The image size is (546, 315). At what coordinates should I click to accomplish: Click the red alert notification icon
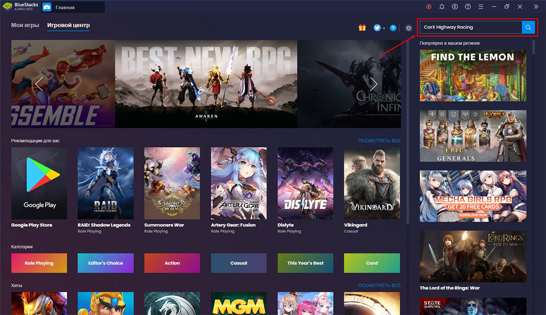point(429,6)
